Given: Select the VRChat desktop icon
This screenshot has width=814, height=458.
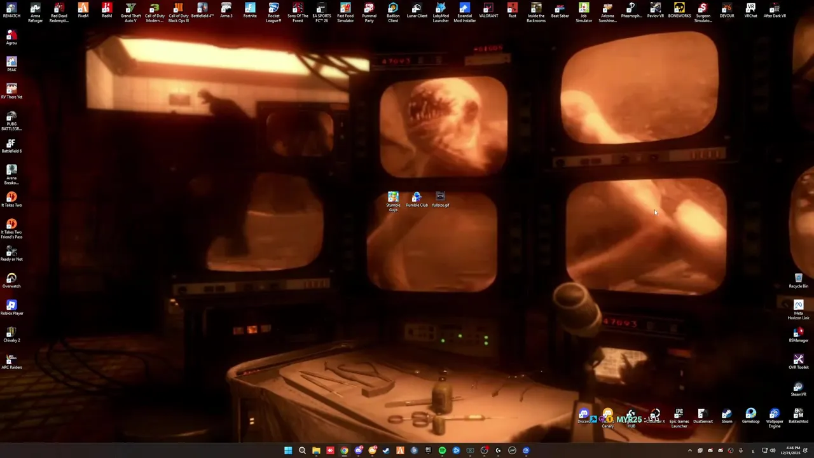Looking at the screenshot, I should coord(750,10).
